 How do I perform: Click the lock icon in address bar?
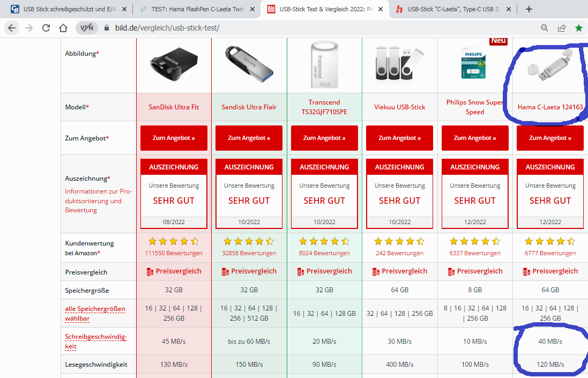[x=107, y=28]
